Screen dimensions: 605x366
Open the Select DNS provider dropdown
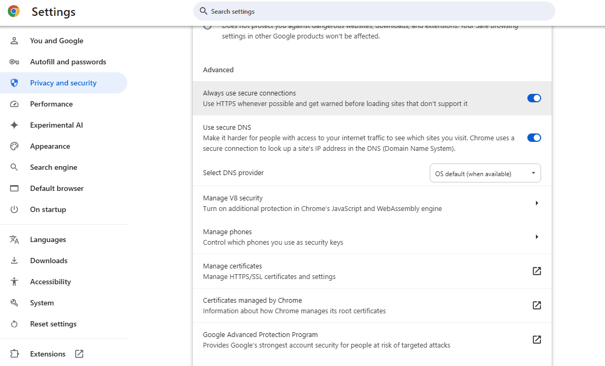pyautogui.click(x=485, y=173)
